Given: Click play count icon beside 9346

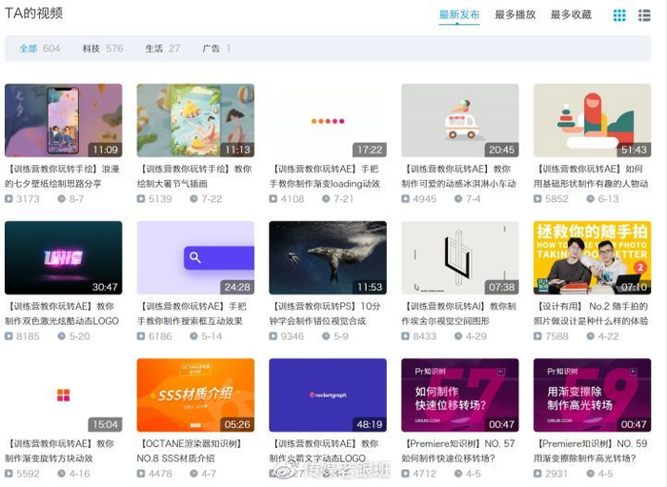Looking at the screenshot, I should [x=274, y=335].
